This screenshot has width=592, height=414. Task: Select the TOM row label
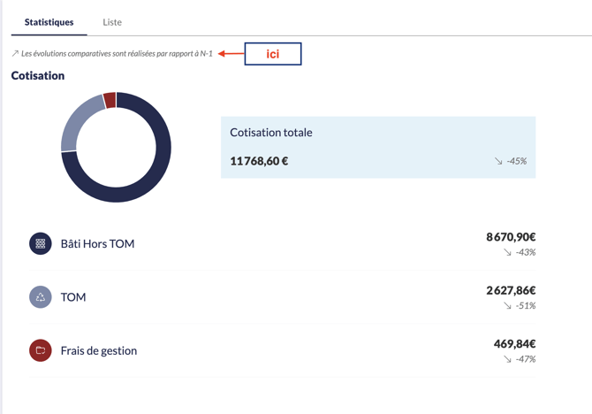tap(73, 297)
